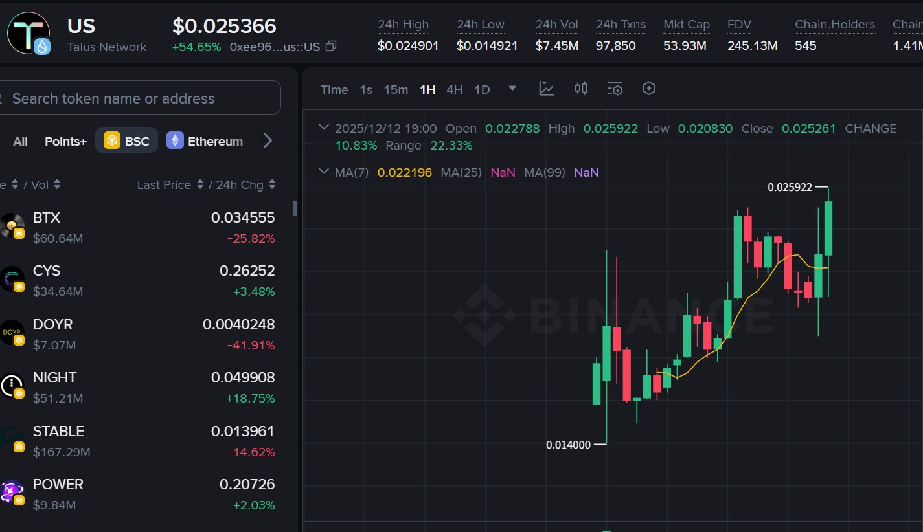923x532 pixels.
Task: Switch chart interval to 15m
Action: [x=396, y=89]
